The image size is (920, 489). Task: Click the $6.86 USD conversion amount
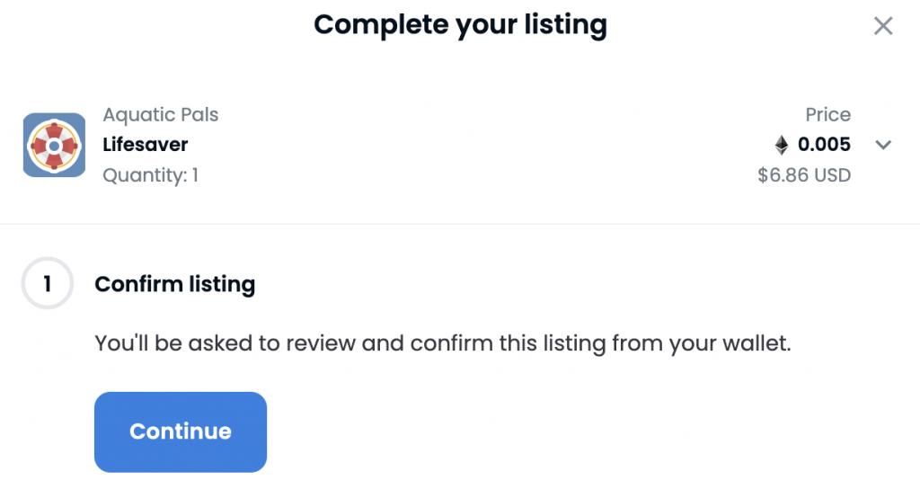pos(804,175)
